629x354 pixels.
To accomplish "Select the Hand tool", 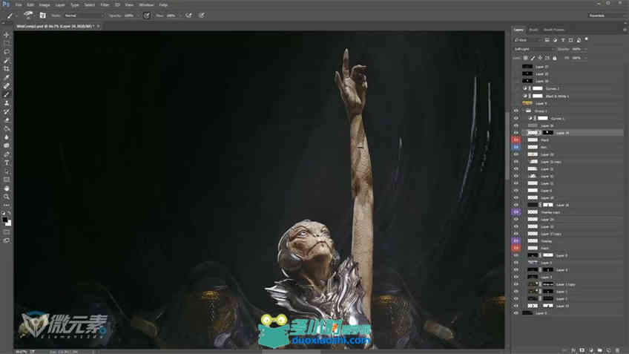I will pyautogui.click(x=7, y=189).
